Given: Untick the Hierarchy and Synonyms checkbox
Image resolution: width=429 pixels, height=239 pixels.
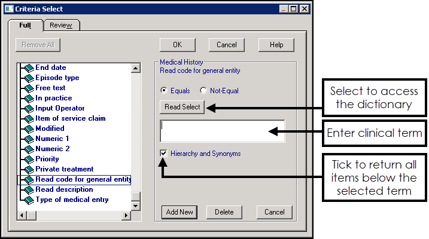Looking at the screenshot, I should click(x=164, y=154).
